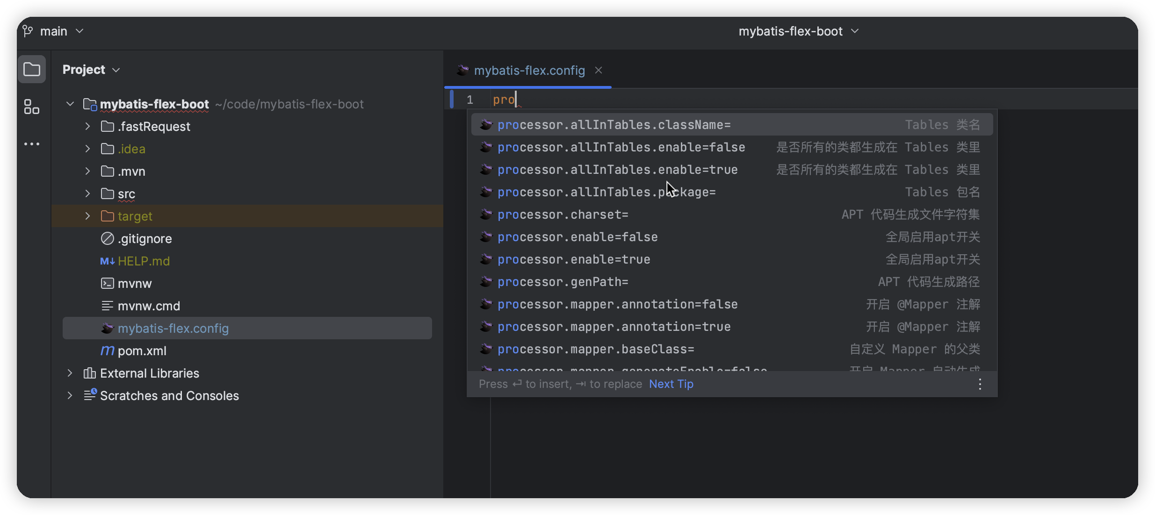
Task: Choose processor.allInTables.package= completion
Action: (x=732, y=192)
